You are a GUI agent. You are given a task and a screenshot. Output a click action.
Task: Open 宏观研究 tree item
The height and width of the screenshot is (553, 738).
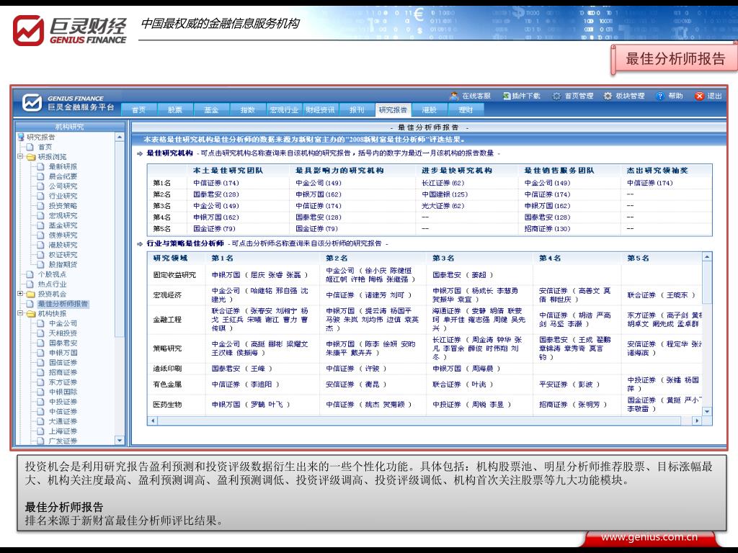coord(63,216)
